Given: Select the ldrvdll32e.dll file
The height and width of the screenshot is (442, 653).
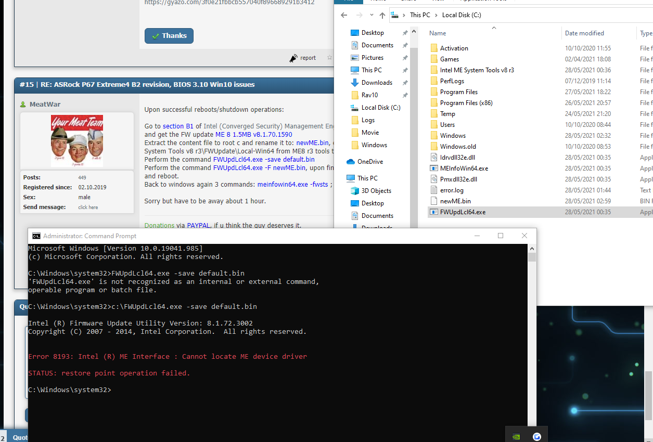Looking at the screenshot, I should click(x=457, y=158).
